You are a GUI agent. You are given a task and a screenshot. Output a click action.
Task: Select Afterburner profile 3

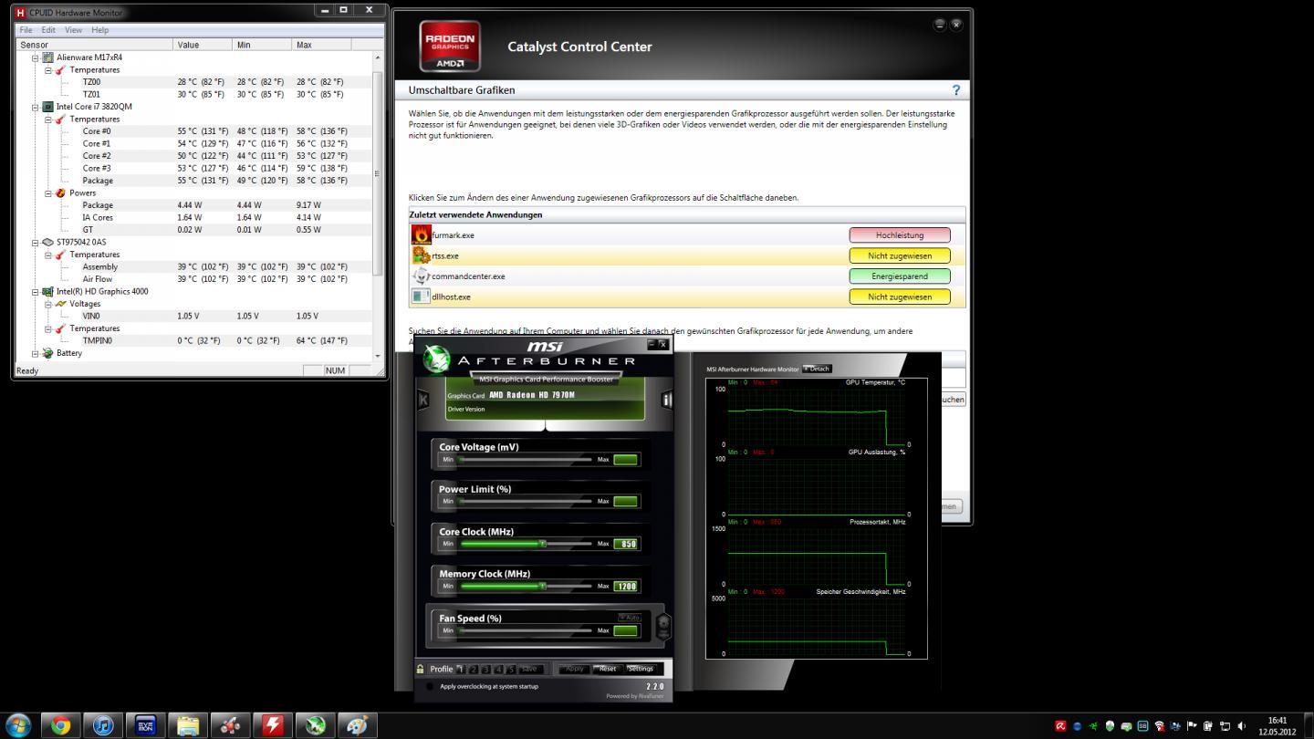tap(485, 669)
